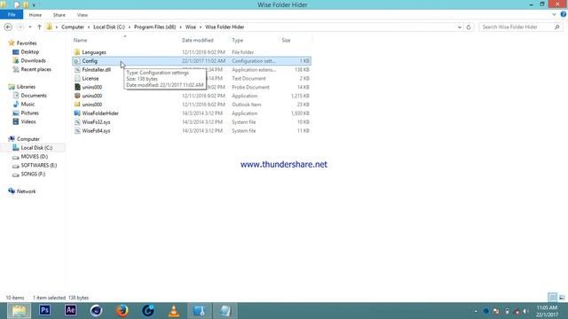Open the File menu tab

pyautogui.click(x=12, y=15)
